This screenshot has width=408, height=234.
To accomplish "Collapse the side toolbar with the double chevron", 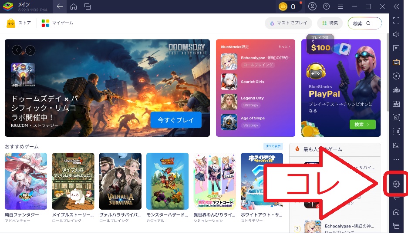I will pos(396,7).
